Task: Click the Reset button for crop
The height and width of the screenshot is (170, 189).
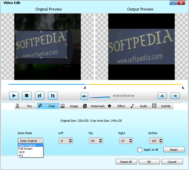Action: click(x=174, y=150)
